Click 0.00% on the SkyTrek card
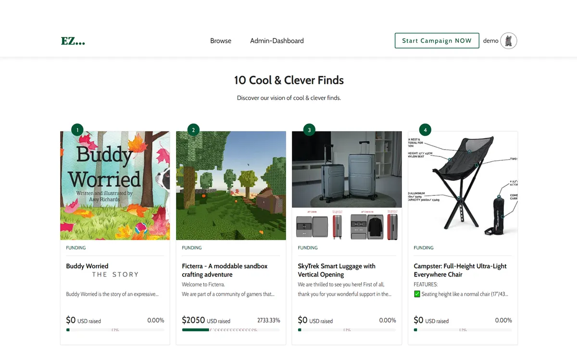The image size is (577, 360). tap(388, 320)
